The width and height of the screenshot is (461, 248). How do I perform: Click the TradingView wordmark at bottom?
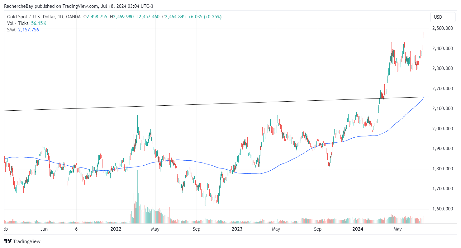27,241
